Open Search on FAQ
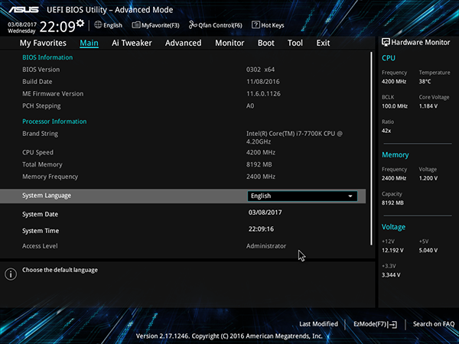Viewport: 459px width, 344px height. pyautogui.click(x=434, y=324)
